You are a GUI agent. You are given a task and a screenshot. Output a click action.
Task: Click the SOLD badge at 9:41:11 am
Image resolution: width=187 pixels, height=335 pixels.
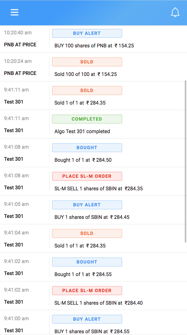tap(87, 91)
